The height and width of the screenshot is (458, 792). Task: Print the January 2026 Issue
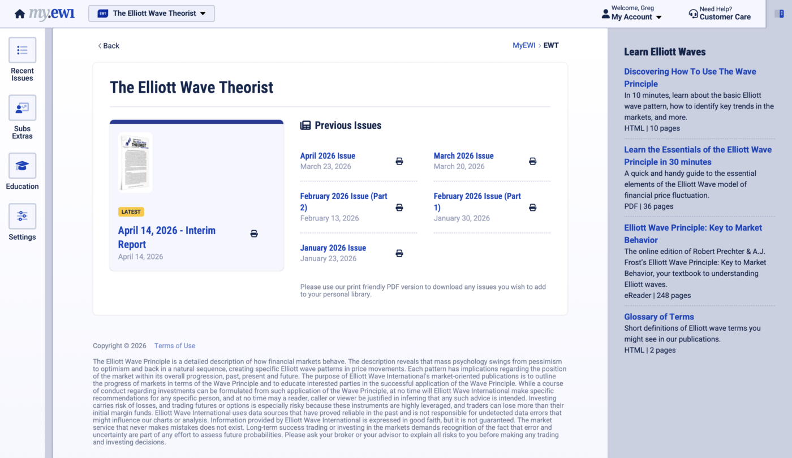click(399, 253)
